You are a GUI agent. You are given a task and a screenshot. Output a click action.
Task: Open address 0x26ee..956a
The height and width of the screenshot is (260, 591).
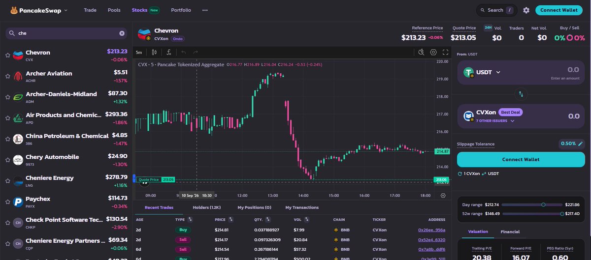pos(431,230)
